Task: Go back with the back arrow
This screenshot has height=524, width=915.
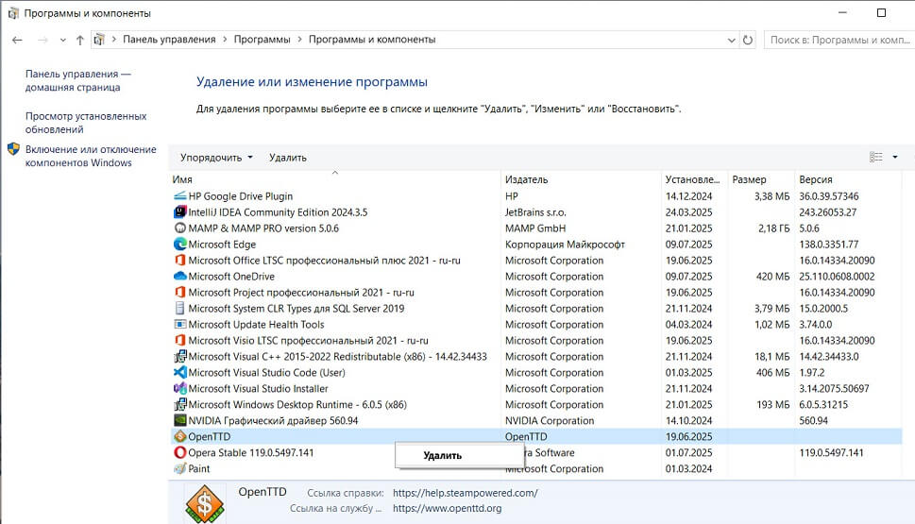Action: point(17,40)
